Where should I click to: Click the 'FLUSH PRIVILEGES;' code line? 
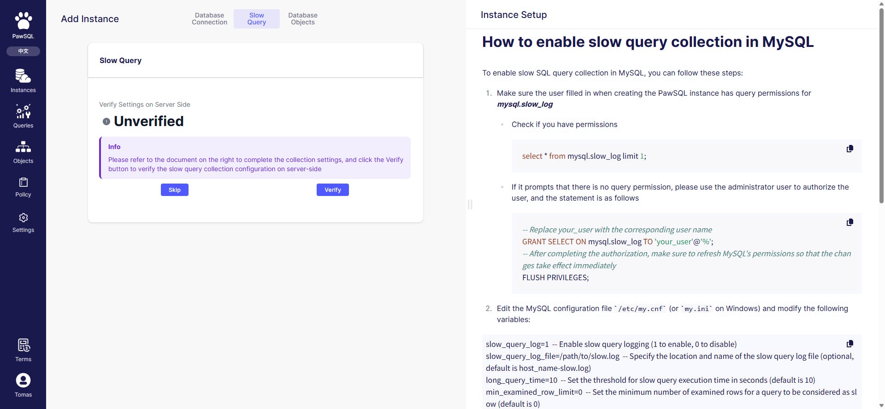[x=555, y=277]
